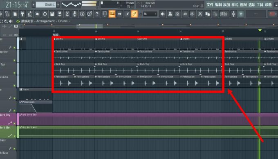This screenshot has width=278, height=159.
Task: Click the time display 21:15:14
Action: (16, 4)
